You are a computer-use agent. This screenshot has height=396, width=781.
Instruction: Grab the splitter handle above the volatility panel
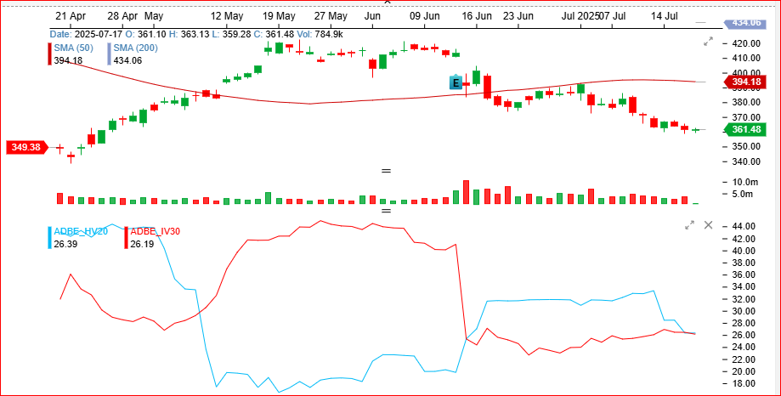(x=386, y=211)
